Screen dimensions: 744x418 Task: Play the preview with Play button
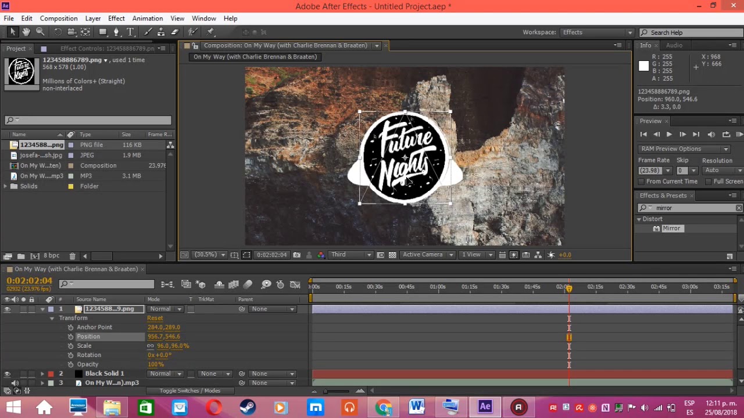coord(669,135)
